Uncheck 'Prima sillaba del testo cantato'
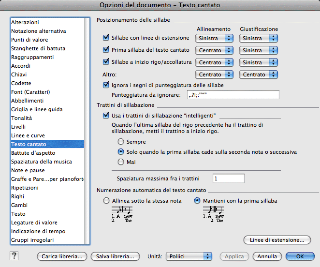 tap(107, 50)
